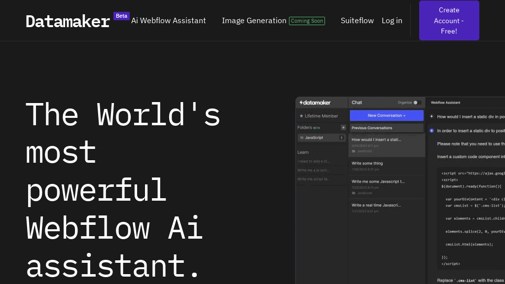Click the 'Image Generation' navigation item

254,21
